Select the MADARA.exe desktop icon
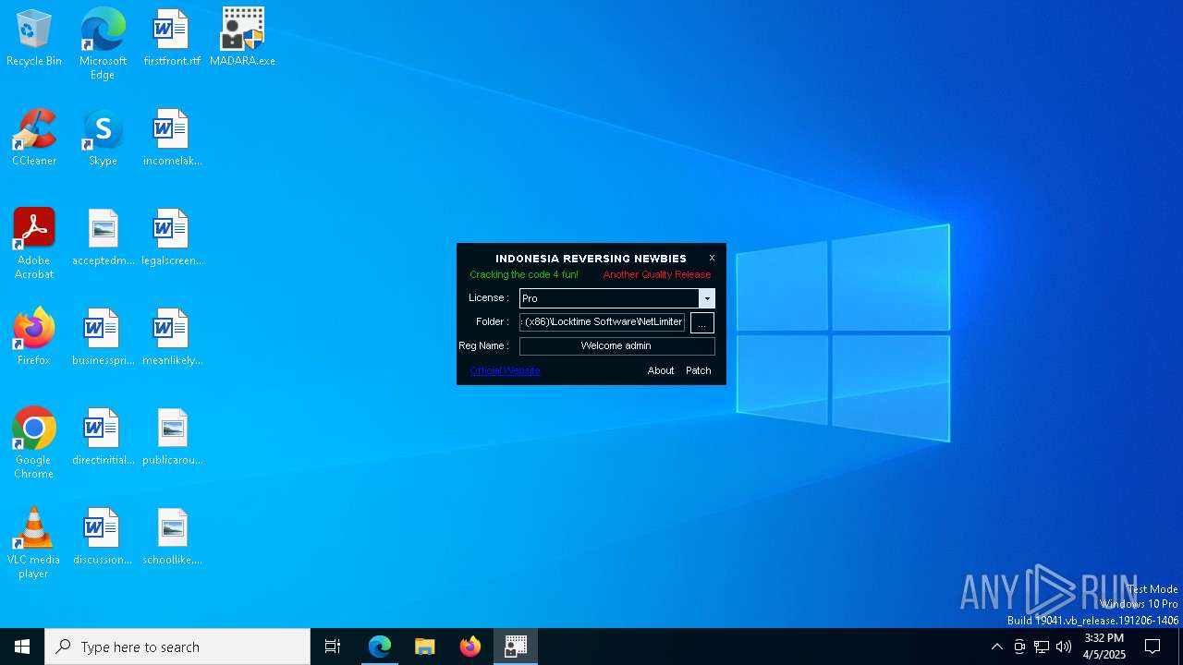Screen dimensions: 1183x665 tap(242, 38)
